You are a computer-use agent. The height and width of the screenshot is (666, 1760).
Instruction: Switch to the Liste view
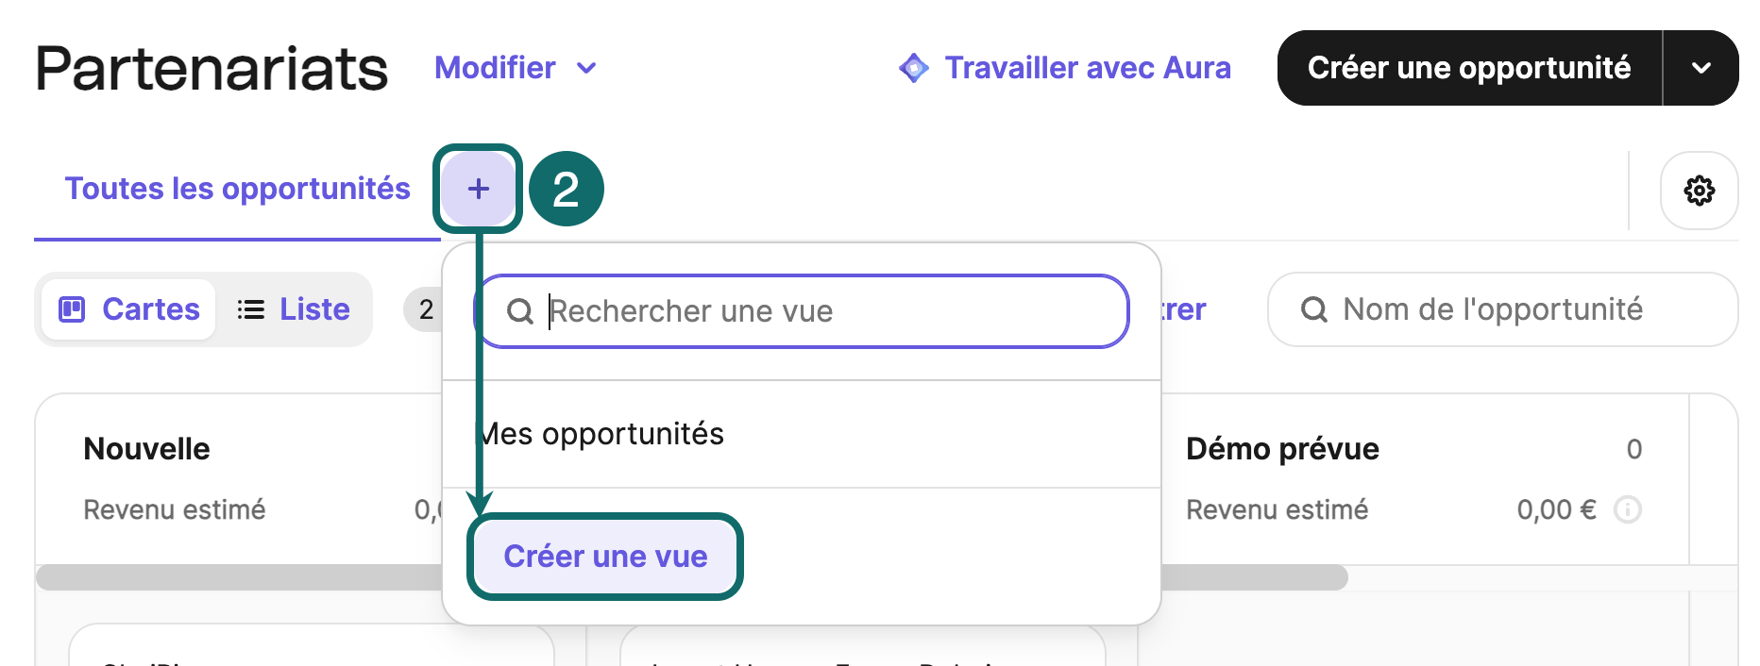tap(294, 309)
